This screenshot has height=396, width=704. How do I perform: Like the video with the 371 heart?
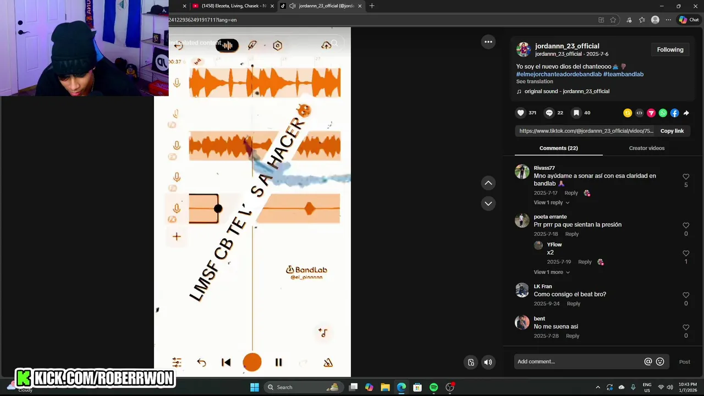click(520, 113)
